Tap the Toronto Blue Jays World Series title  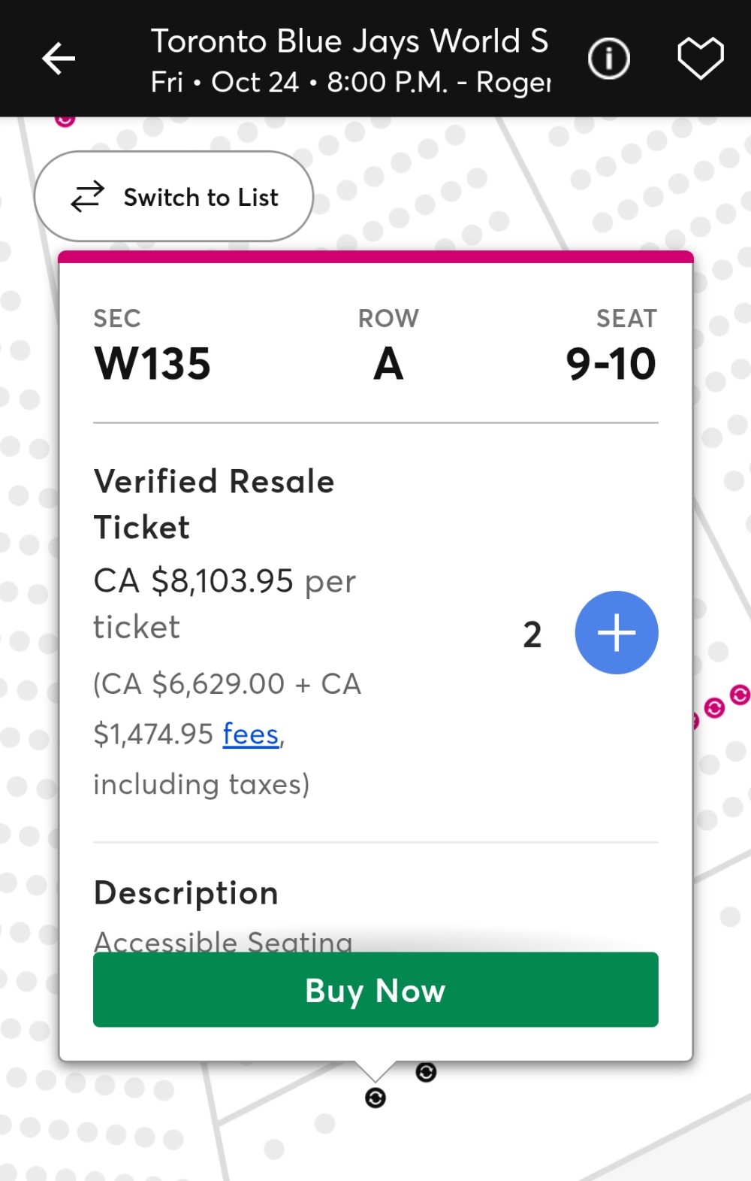(349, 41)
